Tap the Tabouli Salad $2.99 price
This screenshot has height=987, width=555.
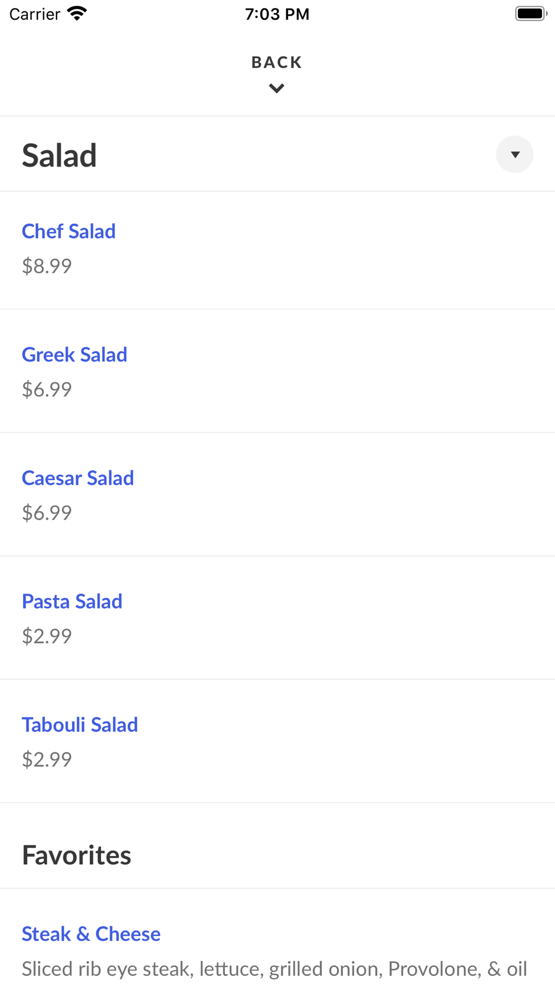click(47, 759)
